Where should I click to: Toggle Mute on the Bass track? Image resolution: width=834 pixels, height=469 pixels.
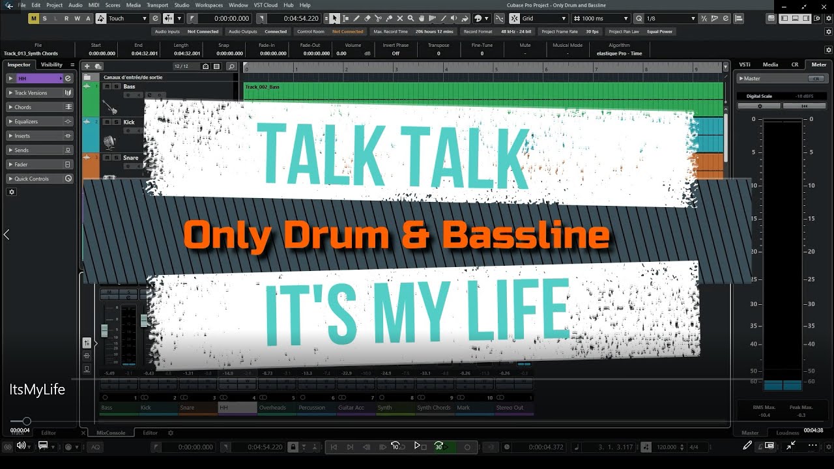107,87
